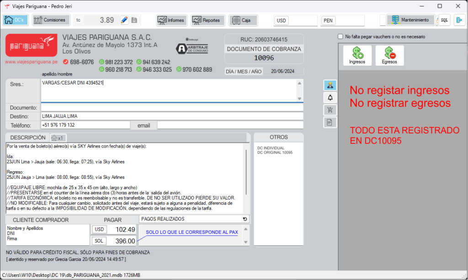This screenshot has height=280, width=468.
Task: Click phone number 970 602 889
Action: [197, 69]
